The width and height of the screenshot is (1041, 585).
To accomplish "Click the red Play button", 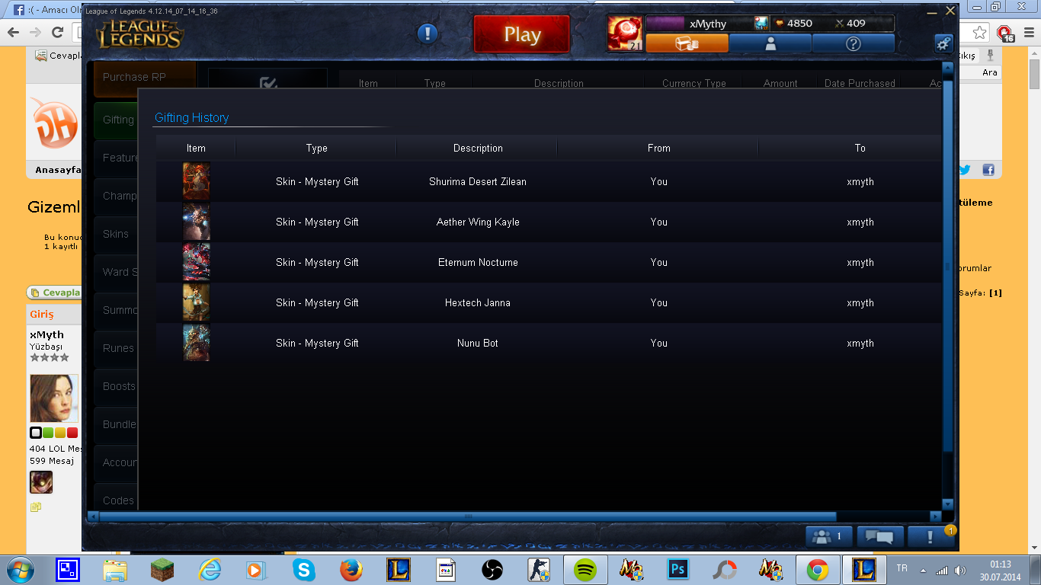I will pyautogui.click(x=522, y=34).
